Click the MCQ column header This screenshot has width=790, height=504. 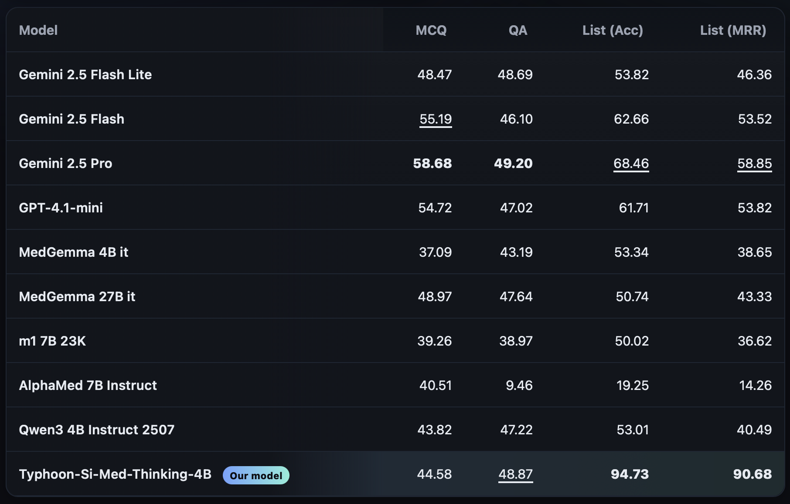tap(431, 30)
